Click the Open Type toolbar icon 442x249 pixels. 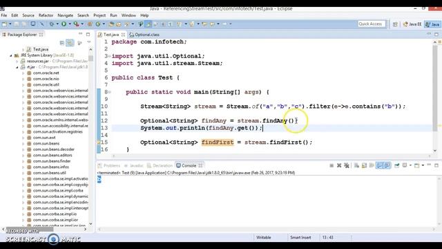(111, 24)
